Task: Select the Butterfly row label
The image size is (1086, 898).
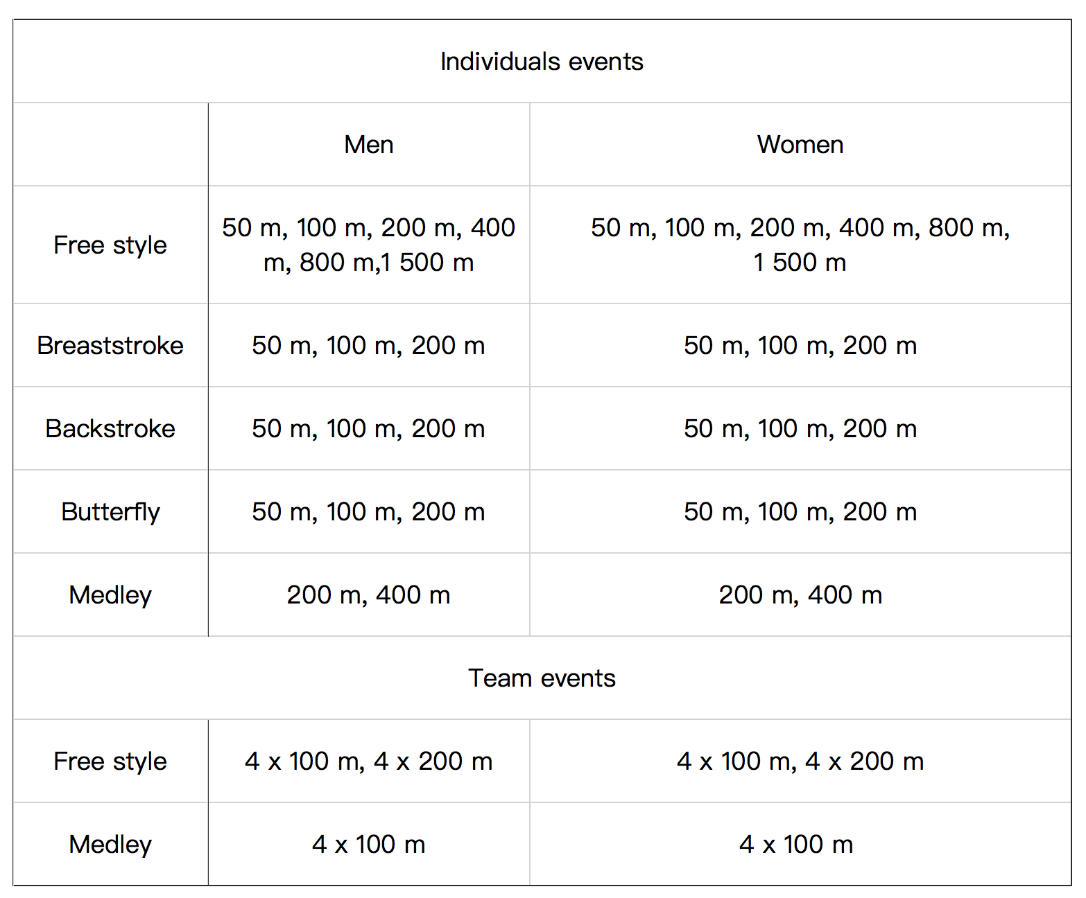Action: point(111,512)
